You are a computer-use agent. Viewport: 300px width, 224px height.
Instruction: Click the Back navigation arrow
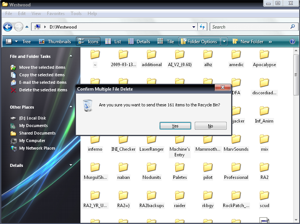click(8, 27)
